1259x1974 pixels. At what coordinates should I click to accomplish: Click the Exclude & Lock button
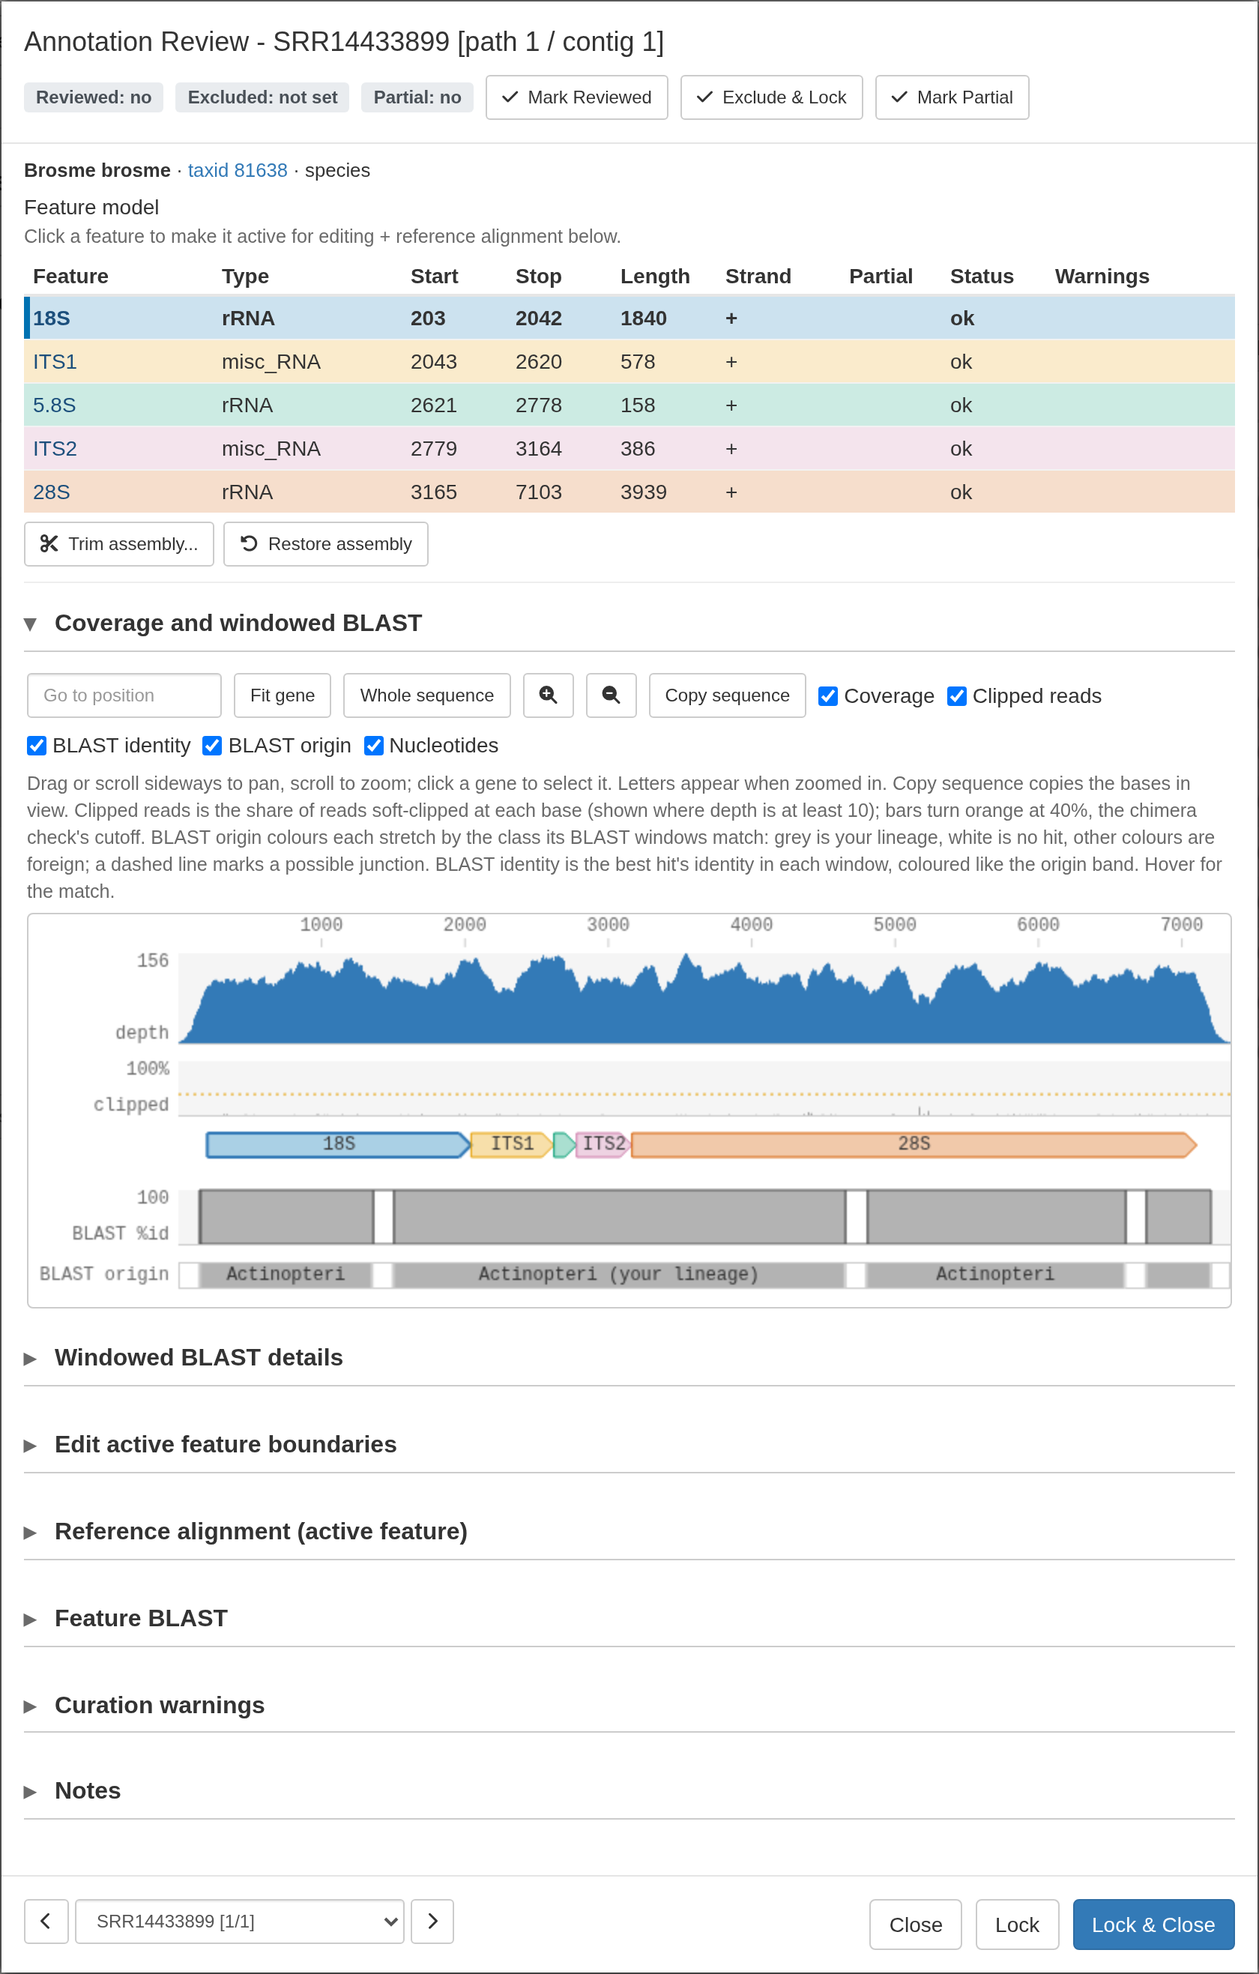click(771, 97)
